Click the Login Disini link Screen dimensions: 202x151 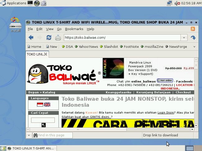tap(166, 113)
